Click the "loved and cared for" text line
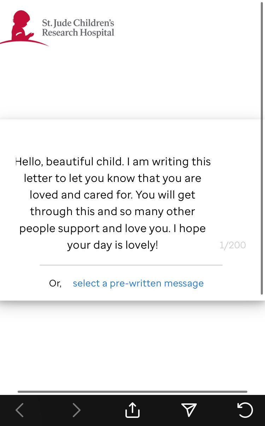265x426 pixels. point(112,195)
